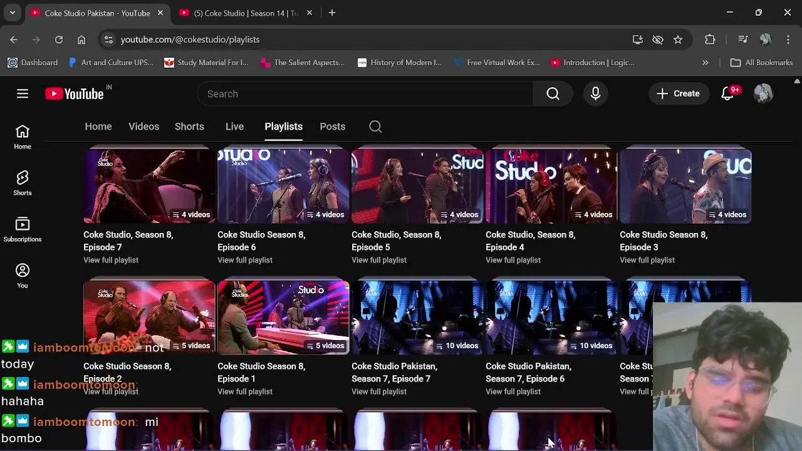The width and height of the screenshot is (802, 451).
Task: Select the Playlists tab
Action: [x=283, y=127]
